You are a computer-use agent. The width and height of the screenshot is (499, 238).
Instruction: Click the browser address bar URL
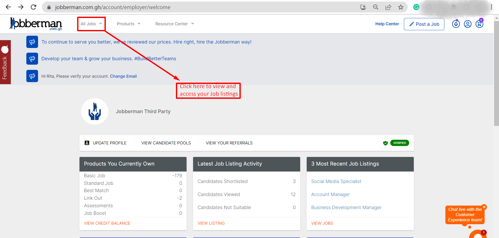(113, 7)
